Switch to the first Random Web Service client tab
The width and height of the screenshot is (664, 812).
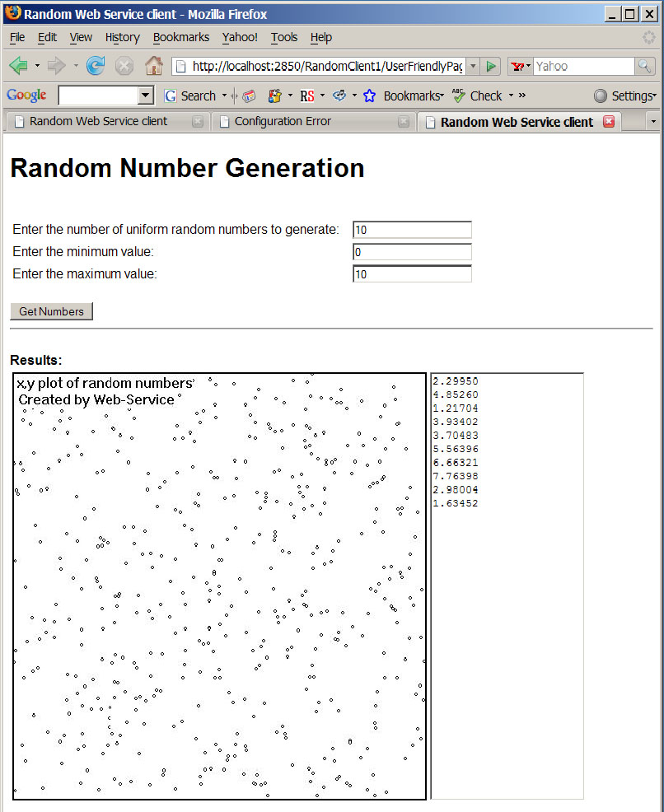click(x=98, y=121)
